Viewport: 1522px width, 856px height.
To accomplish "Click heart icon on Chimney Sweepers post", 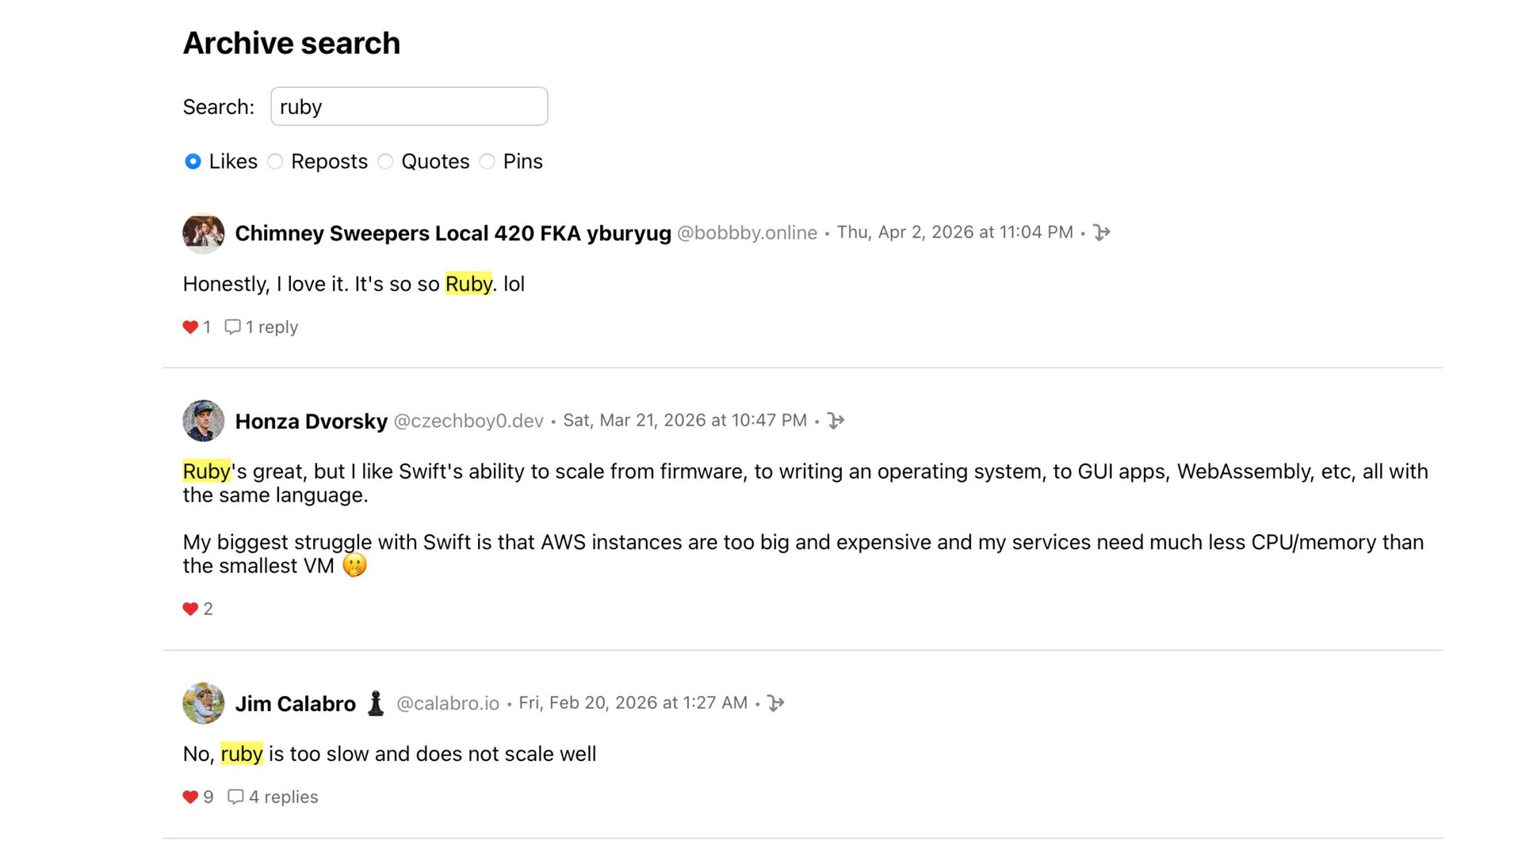I will pos(190,327).
